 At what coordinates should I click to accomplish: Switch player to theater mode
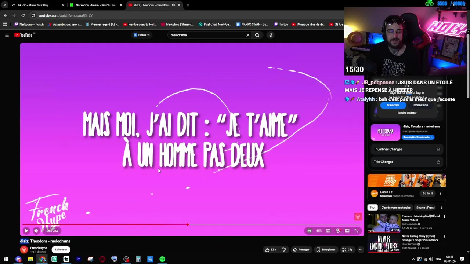[x=347, y=231]
